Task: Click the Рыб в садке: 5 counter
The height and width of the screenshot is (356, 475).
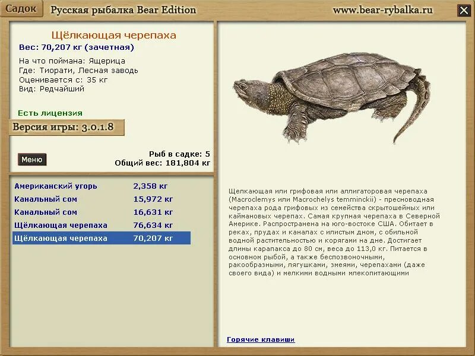Action: coord(179,154)
